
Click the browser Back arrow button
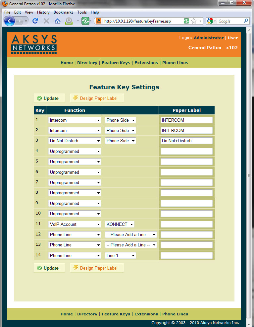9,21
